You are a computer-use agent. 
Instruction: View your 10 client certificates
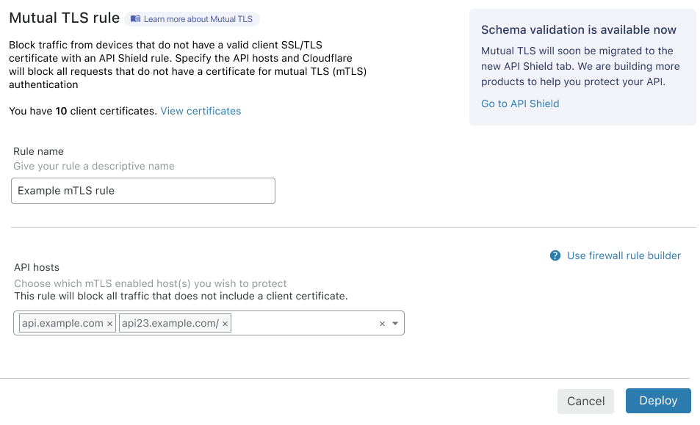(x=201, y=111)
